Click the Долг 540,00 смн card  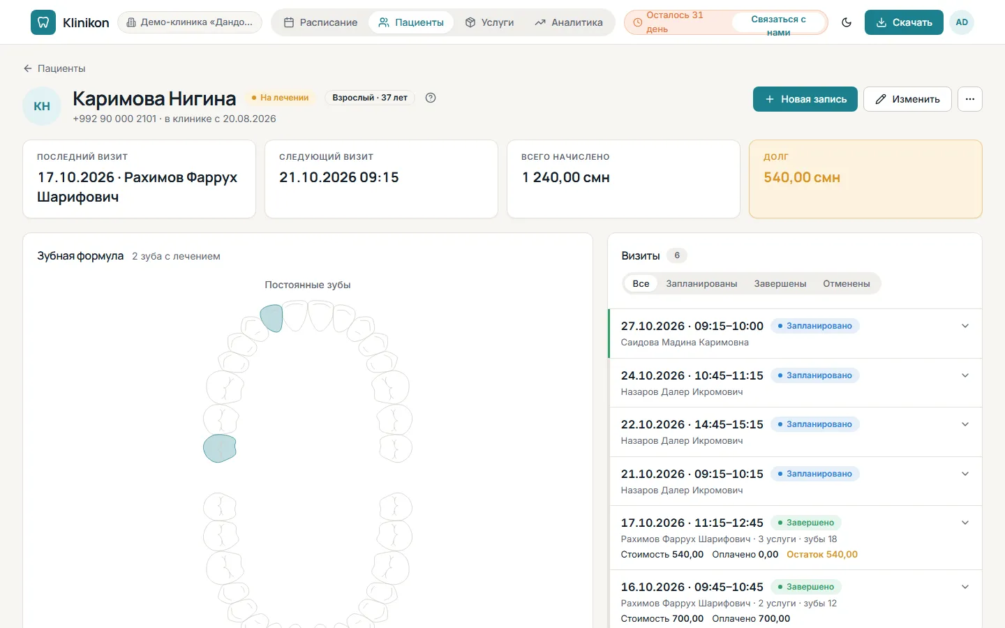(x=865, y=179)
